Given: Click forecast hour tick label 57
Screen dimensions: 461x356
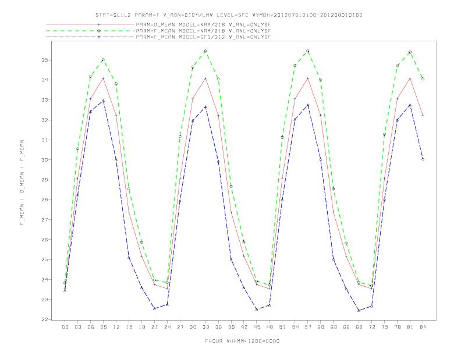Looking at the screenshot, I should coord(308,327).
